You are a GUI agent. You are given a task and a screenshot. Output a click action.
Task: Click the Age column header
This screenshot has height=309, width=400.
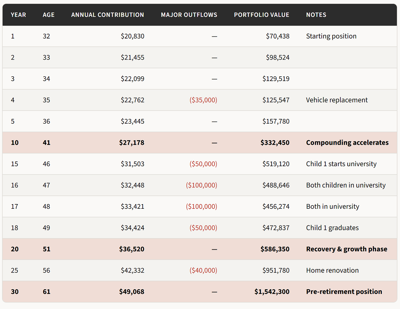49,15
